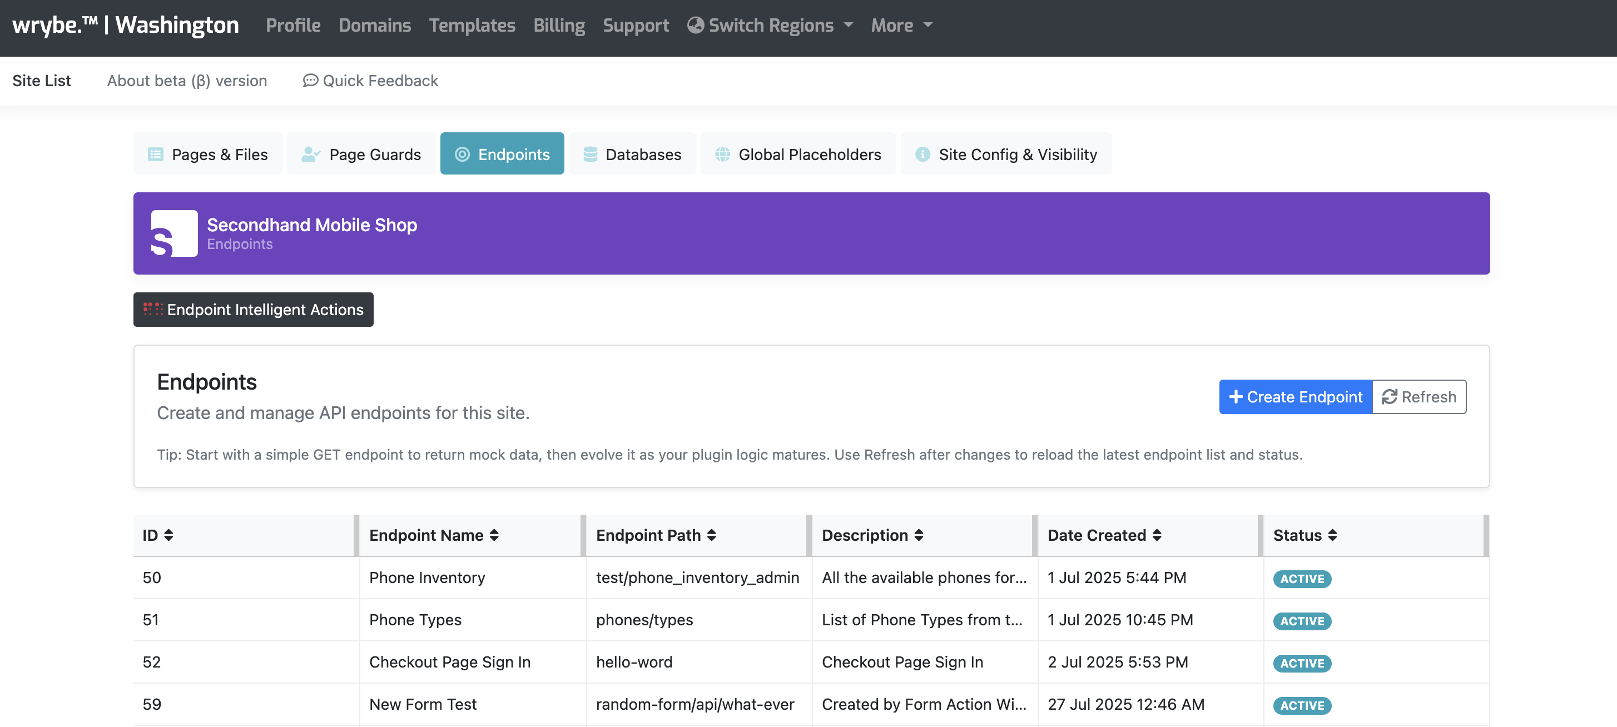Click the Endpoints target icon
1617x727 pixels.
point(463,153)
